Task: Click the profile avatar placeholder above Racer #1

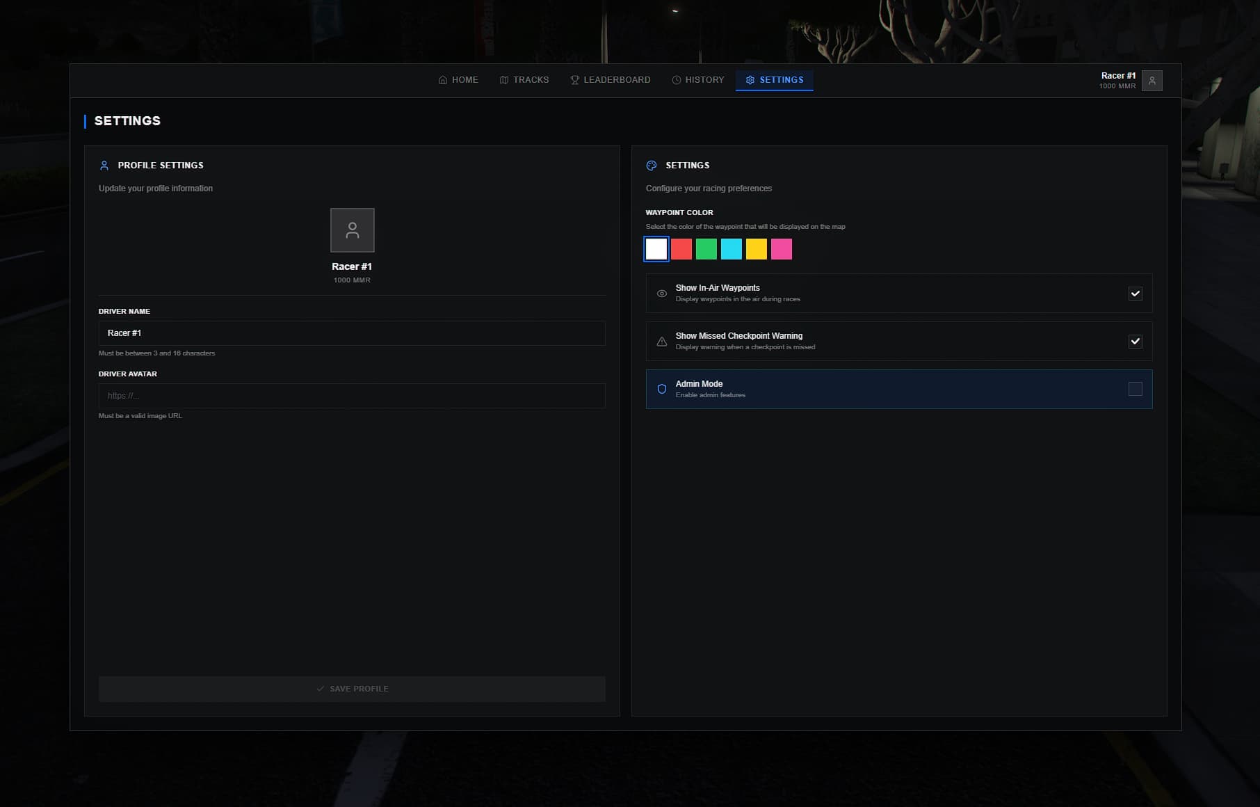Action: 352,230
